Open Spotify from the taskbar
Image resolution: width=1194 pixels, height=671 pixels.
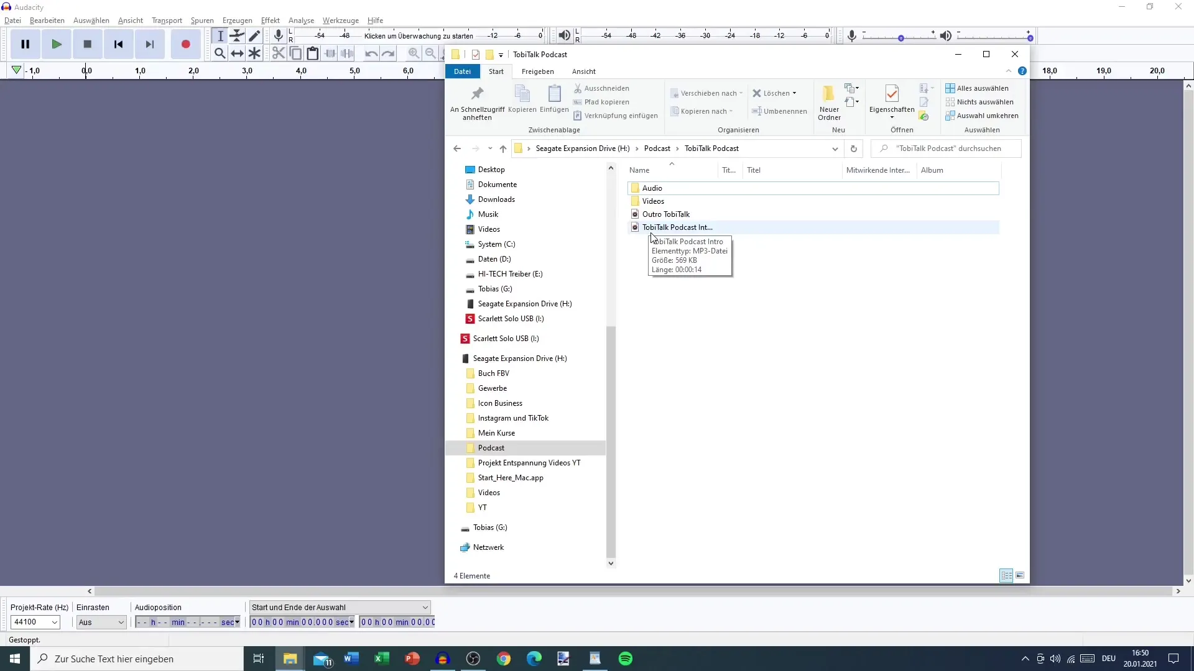click(x=626, y=659)
